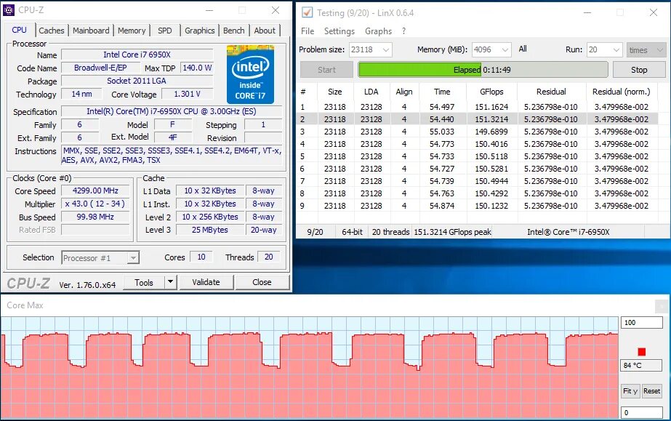
Task: Click the Level 3 cache value 25 MBytes
Action: tap(209, 230)
